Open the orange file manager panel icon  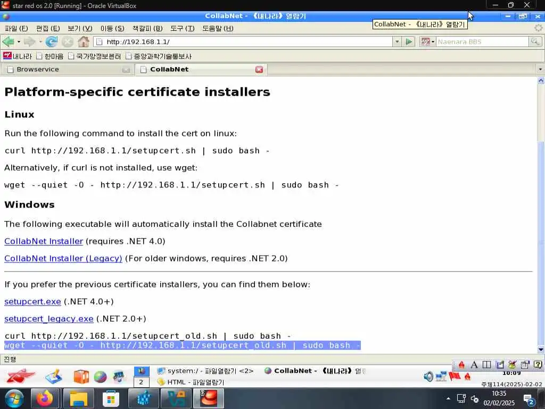coord(81,377)
